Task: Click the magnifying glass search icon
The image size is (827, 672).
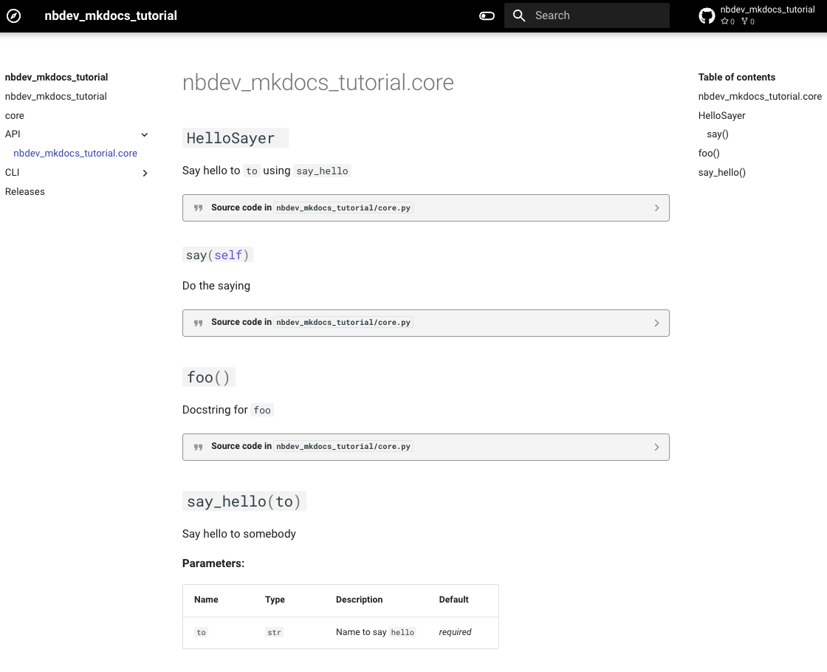Action: (519, 16)
